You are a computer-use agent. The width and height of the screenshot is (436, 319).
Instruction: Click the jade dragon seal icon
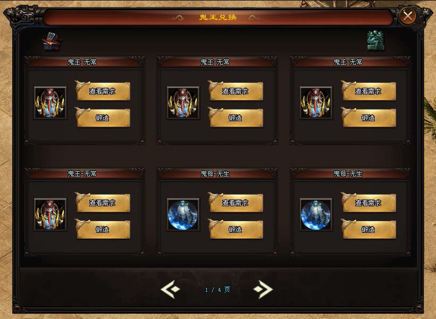click(x=375, y=40)
